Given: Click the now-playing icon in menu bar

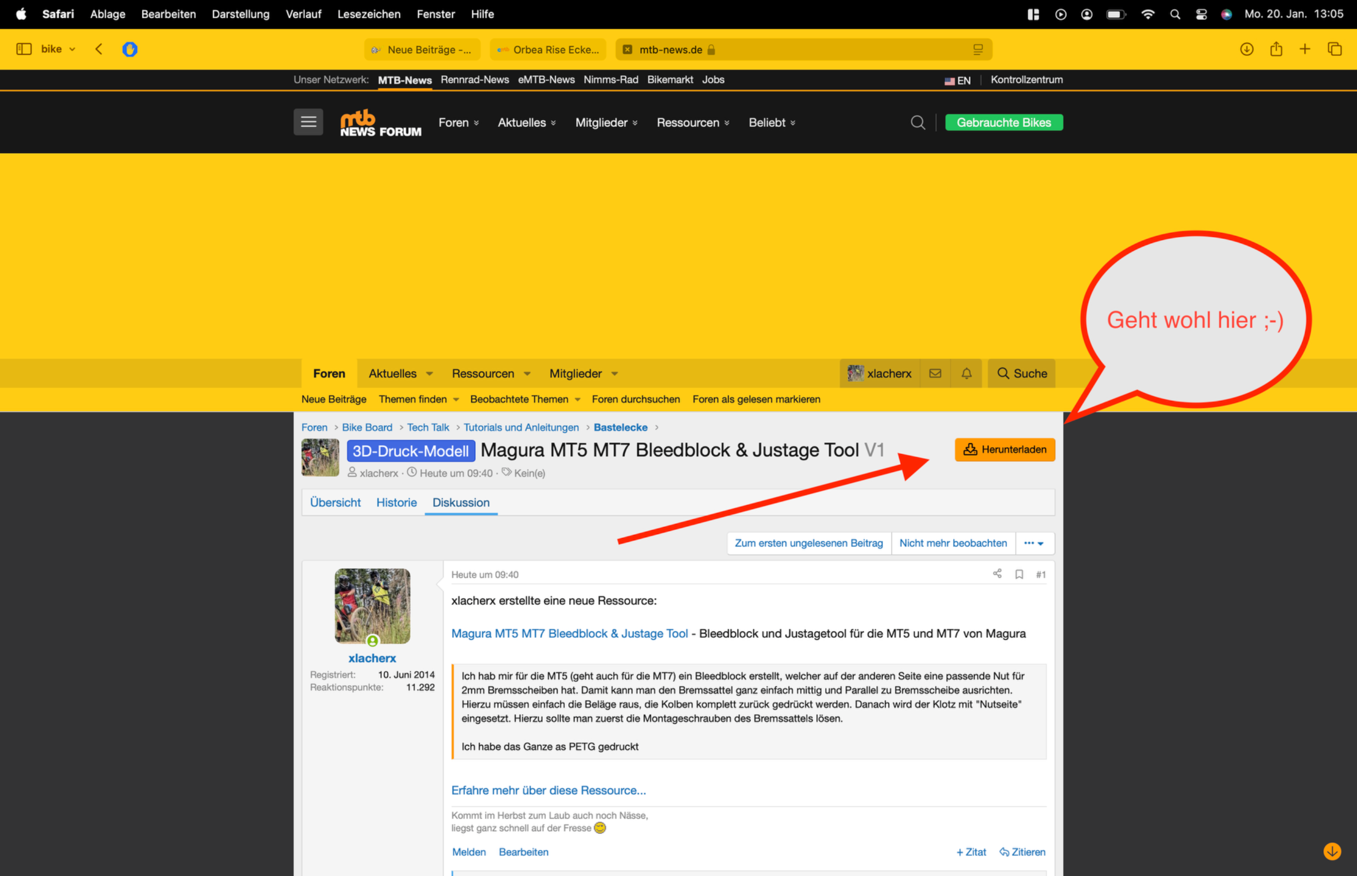Looking at the screenshot, I should tap(1061, 14).
